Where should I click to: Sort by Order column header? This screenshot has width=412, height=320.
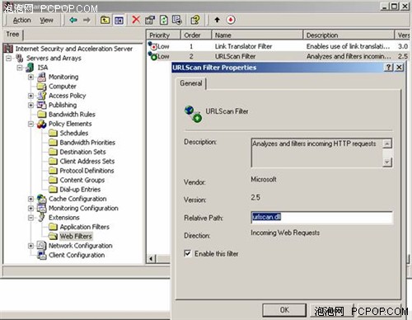point(196,35)
